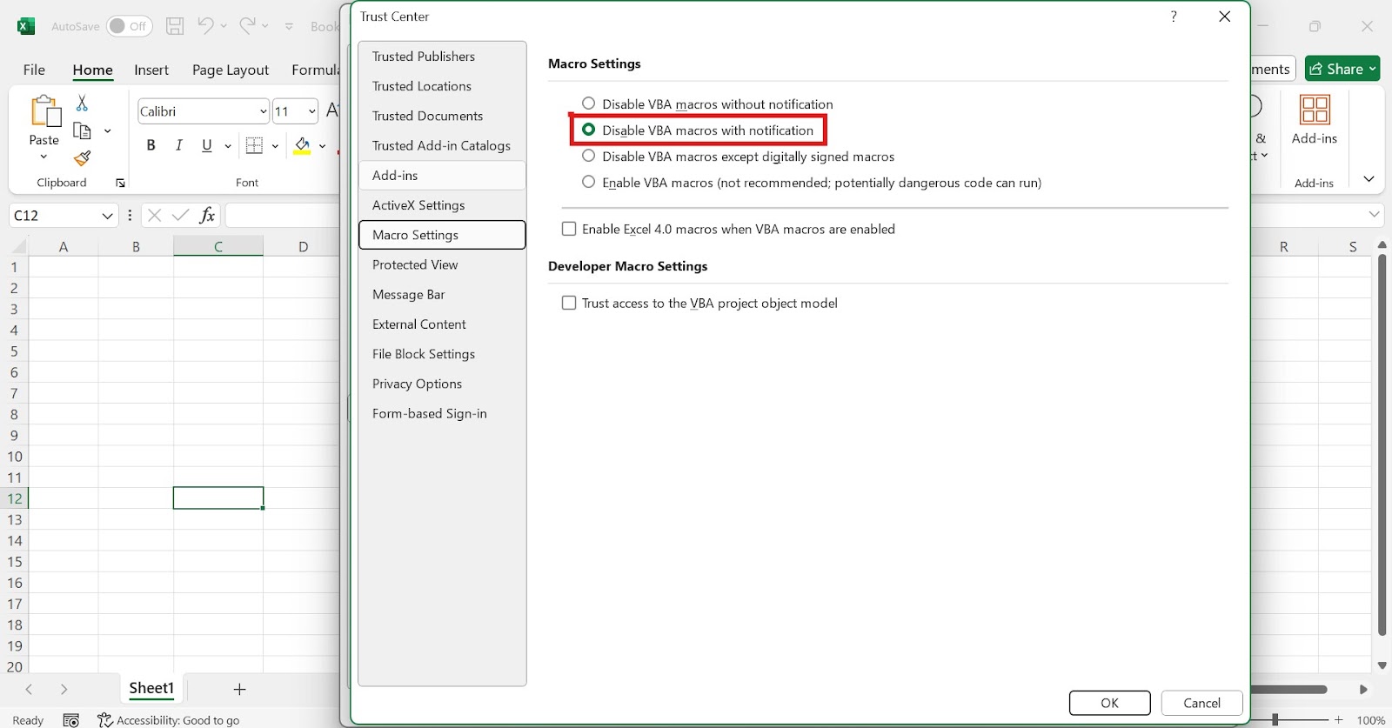Select Enable VBA macros option
The height and width of the screenshot is (728, 1392).
coord(589,182)
